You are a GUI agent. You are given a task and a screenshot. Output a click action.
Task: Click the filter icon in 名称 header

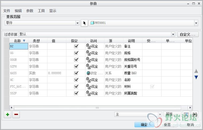click(24, 41)
